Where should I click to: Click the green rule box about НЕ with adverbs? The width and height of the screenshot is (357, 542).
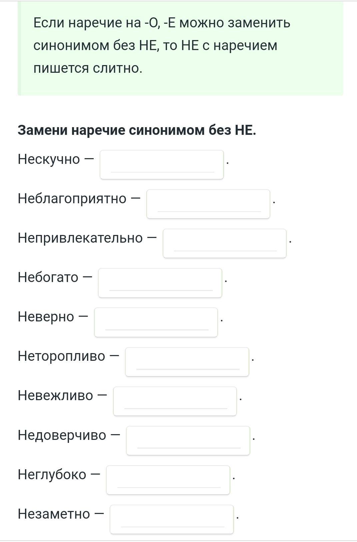180,48
